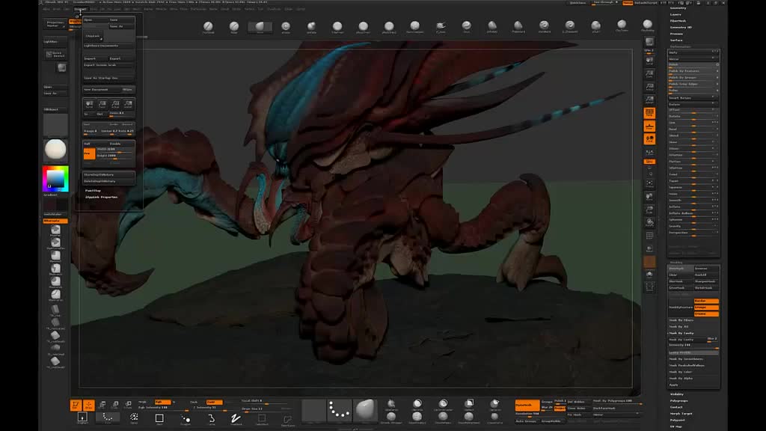Open Alpha menu in top menu bar
The image size is (766, 431).
pyautogui.click(x=46, y=9)
